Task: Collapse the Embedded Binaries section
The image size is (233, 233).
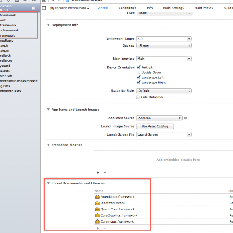Action: [x=48, y=145]
